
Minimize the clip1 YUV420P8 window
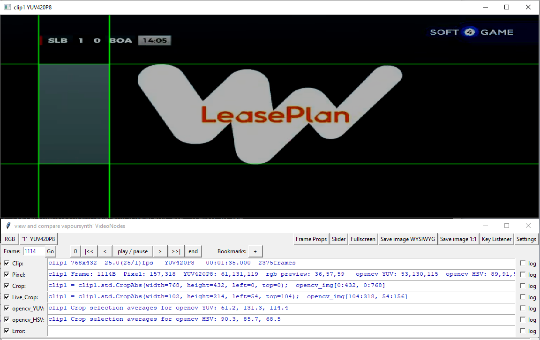point(486,7)
